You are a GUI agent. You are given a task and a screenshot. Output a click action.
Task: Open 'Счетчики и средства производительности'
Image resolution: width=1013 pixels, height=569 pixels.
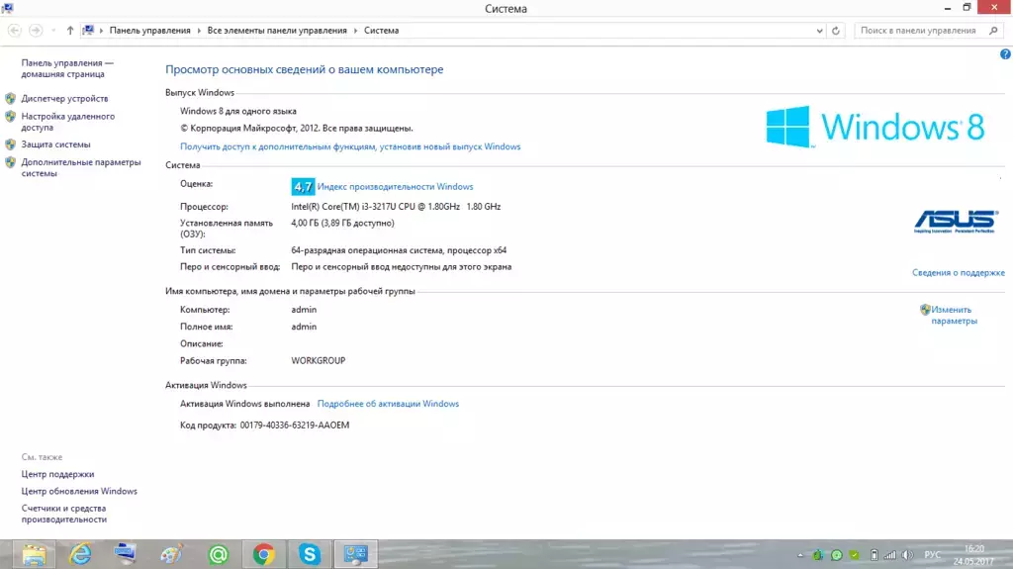(63, 514)
